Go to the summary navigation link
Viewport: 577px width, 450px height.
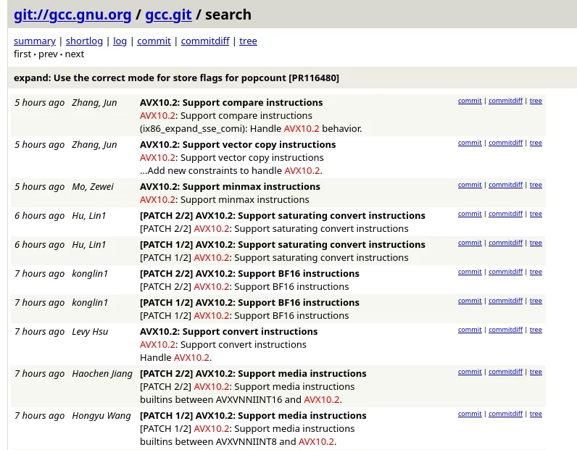tap(35, 41)
